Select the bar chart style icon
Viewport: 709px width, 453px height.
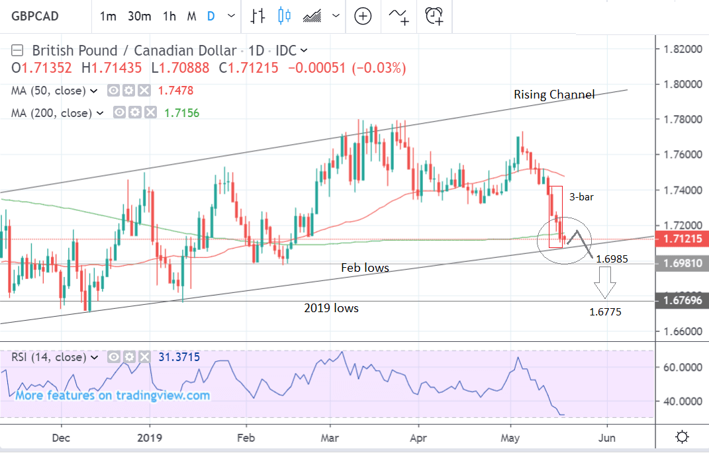[x=258, y=16]
